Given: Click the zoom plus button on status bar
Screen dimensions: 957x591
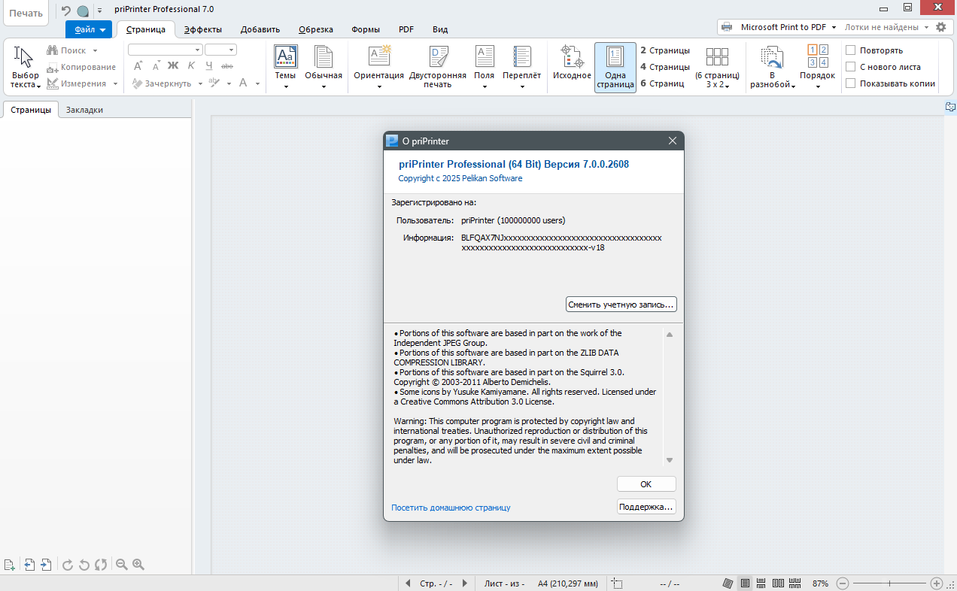Looking at the screenshot, I should pos(937,583).
